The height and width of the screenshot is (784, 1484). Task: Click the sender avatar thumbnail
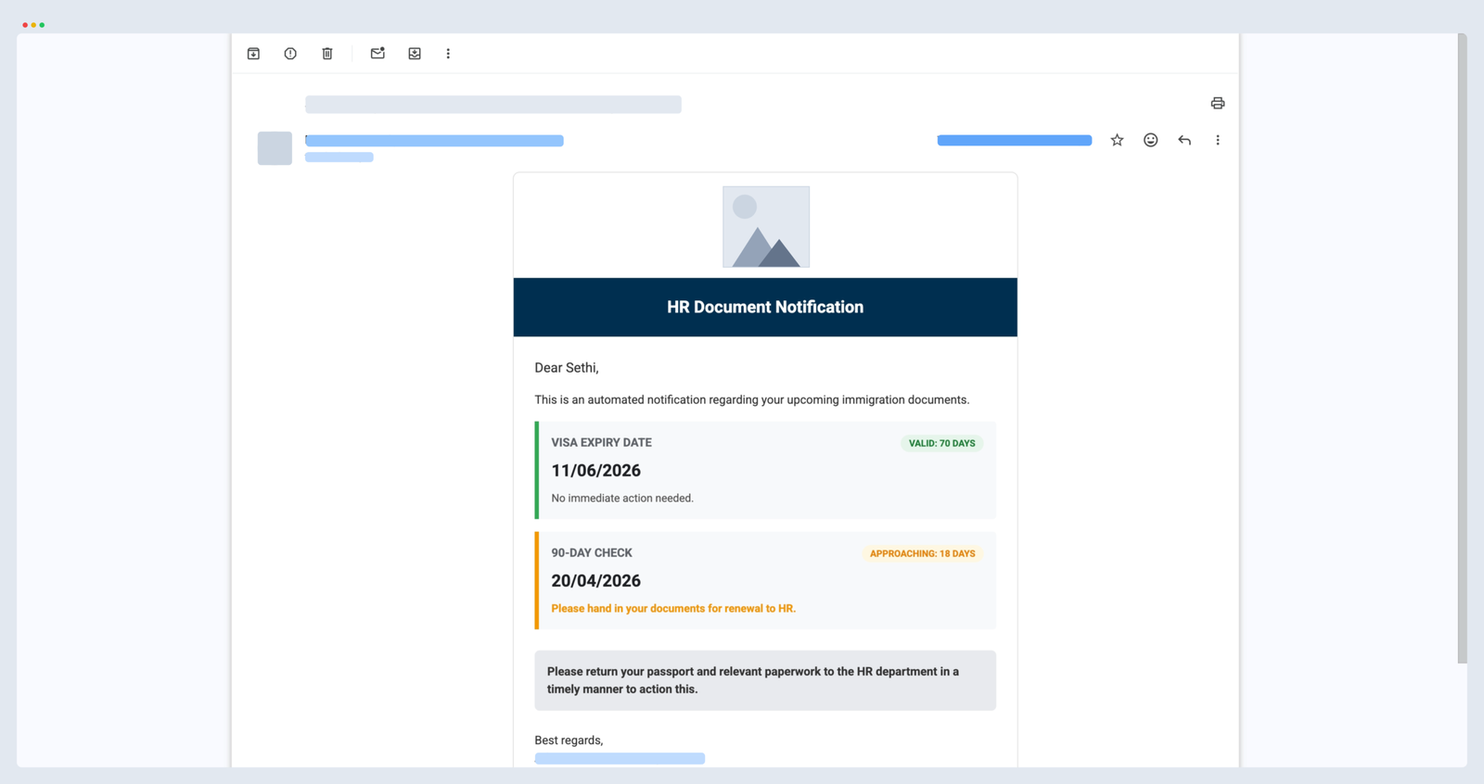coord(275,148)
